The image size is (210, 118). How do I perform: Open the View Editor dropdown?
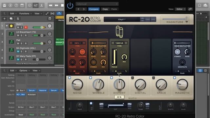(x=181, y=9)
